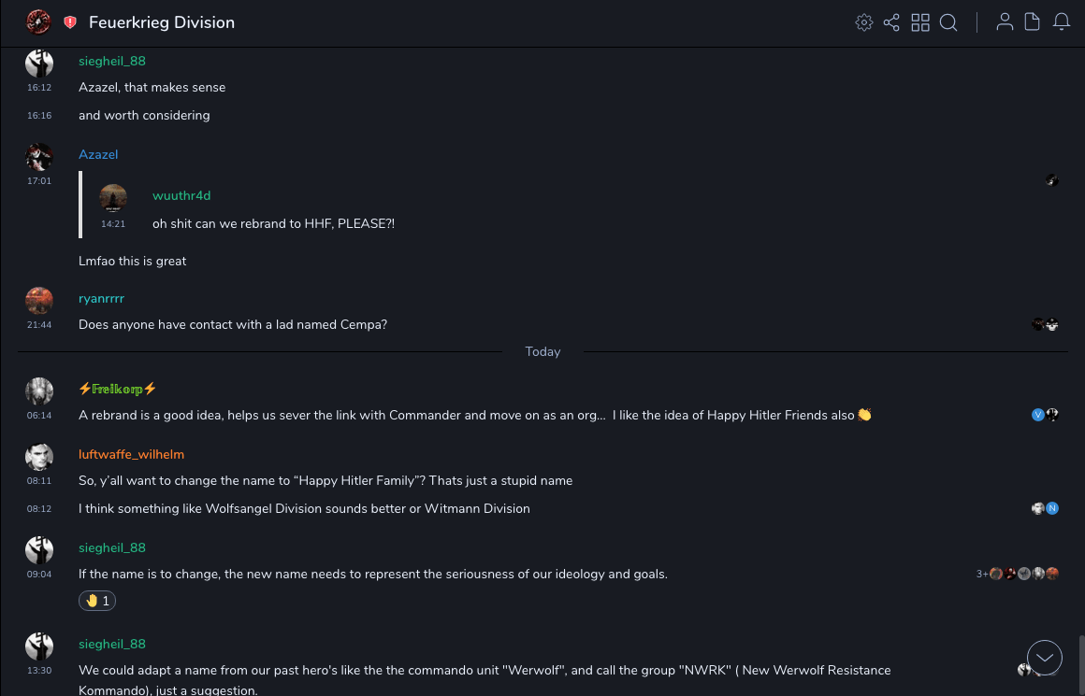Expand the "3+" read-receipt avatars list

tap(982, 574)
